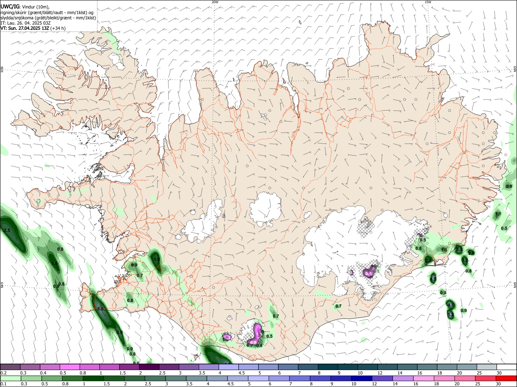
Task: Click the 'Vindur (10m)' heading text
Action: [x=36, y=7]
